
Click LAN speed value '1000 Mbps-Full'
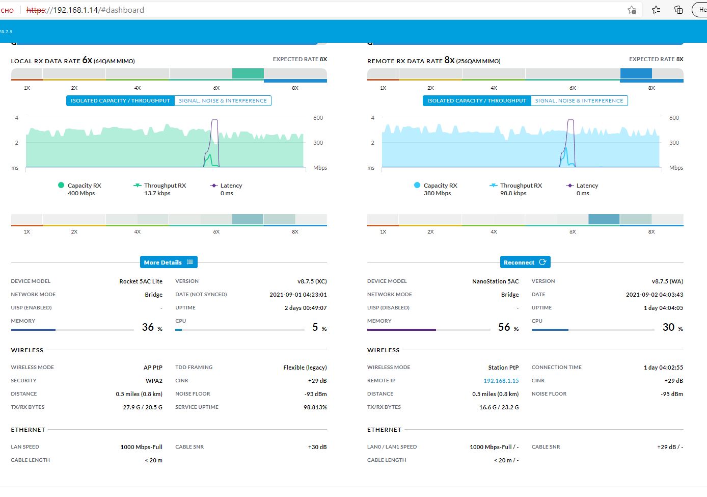[x=142, y=447]
